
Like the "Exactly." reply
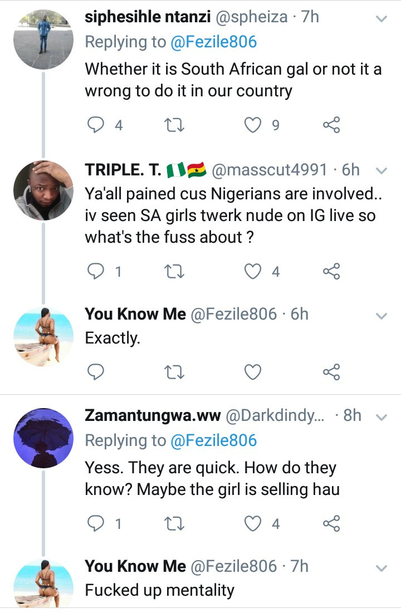[x=253, y=371]
